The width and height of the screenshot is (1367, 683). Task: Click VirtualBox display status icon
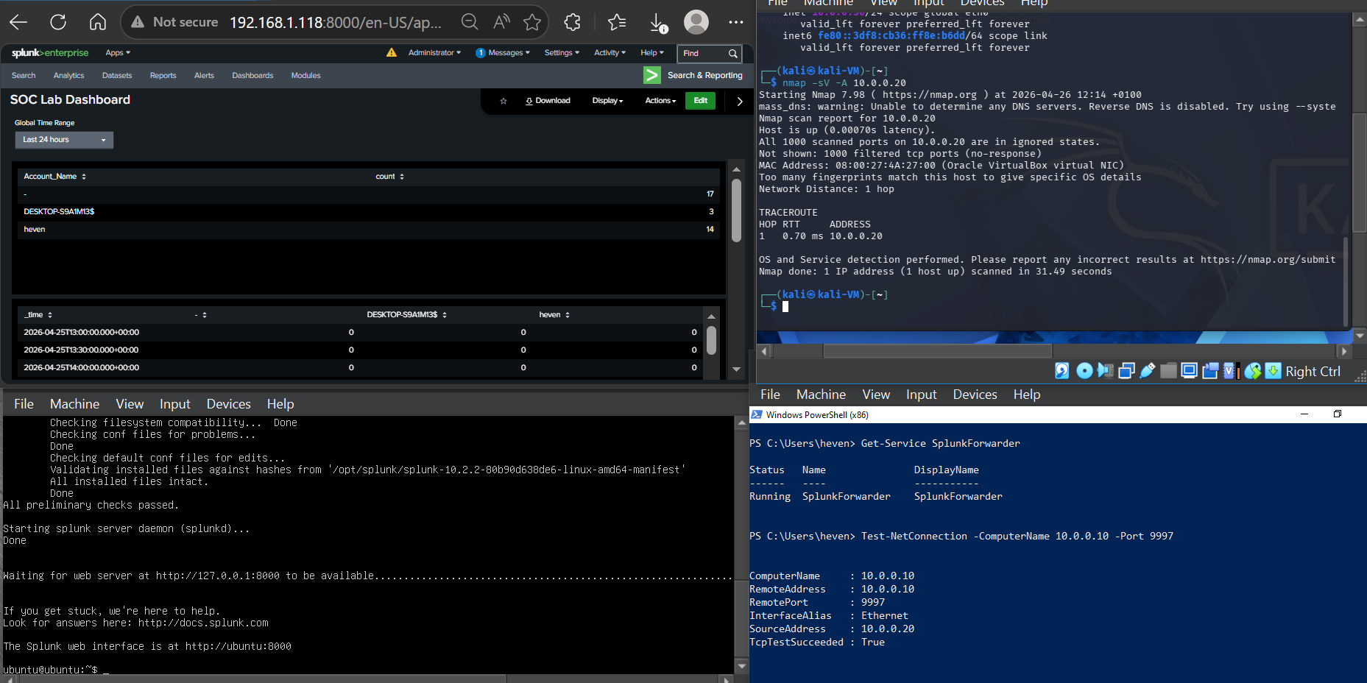(x=1189, y=371)
